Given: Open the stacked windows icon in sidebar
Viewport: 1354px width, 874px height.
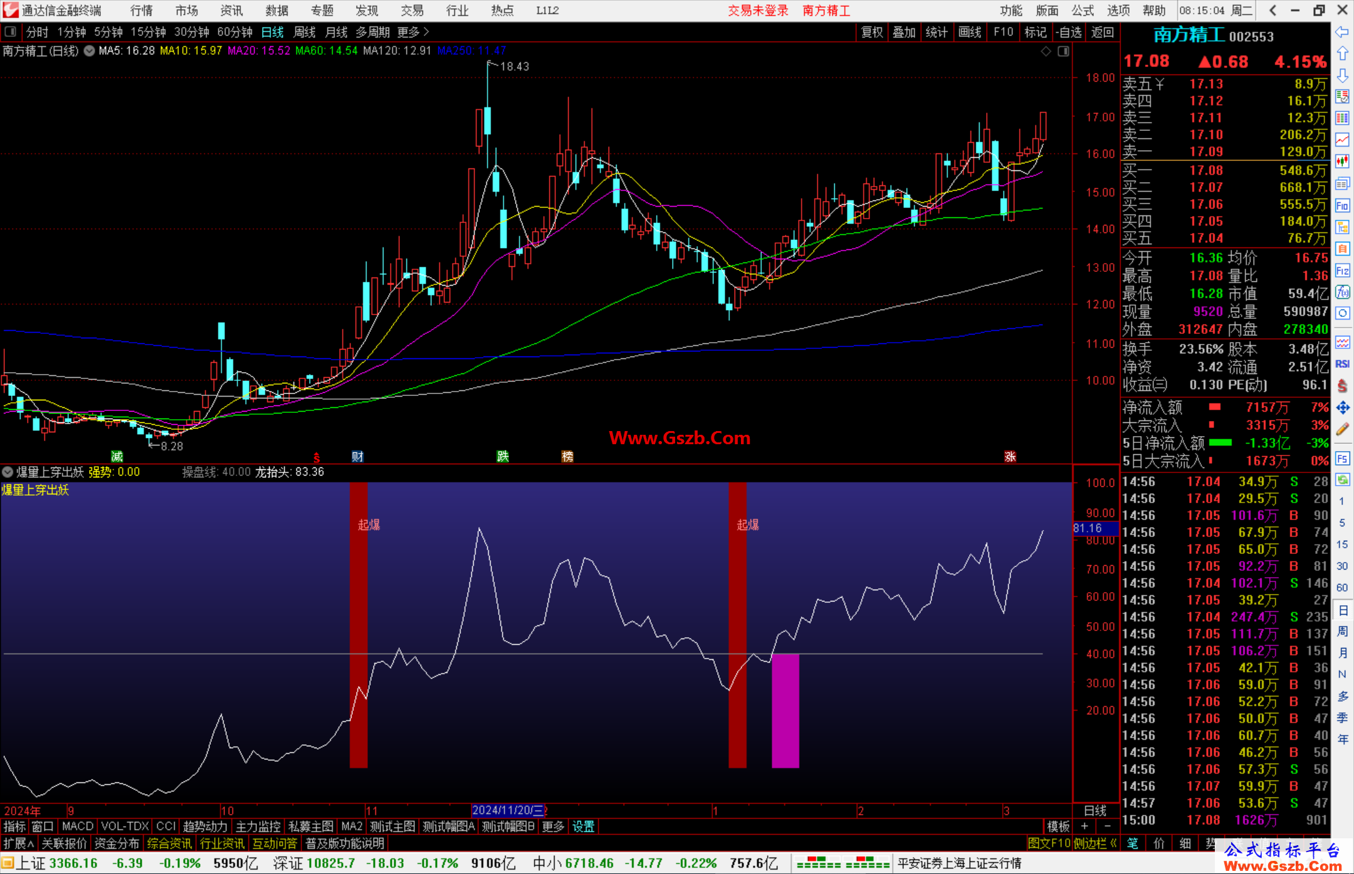Looking at the screenshot, I should coord(1342,184).
